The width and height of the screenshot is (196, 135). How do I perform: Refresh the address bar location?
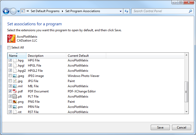(126, 11)
